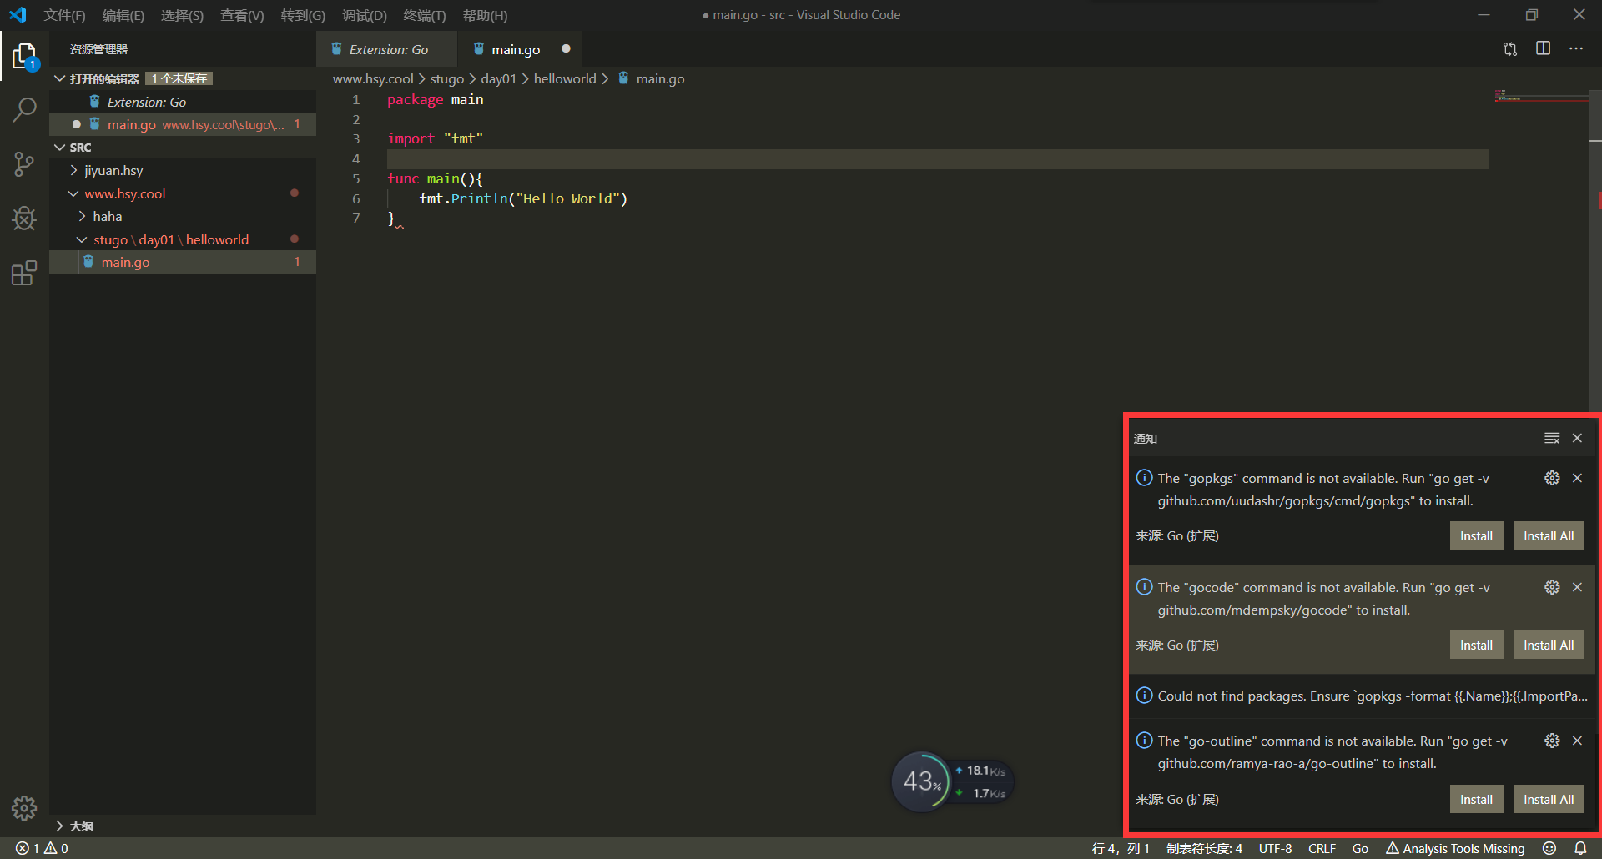Viewport: 1602px width, 859px height.
Task: Click the main.go breadcrumb
Action: (x=651, y=78)
